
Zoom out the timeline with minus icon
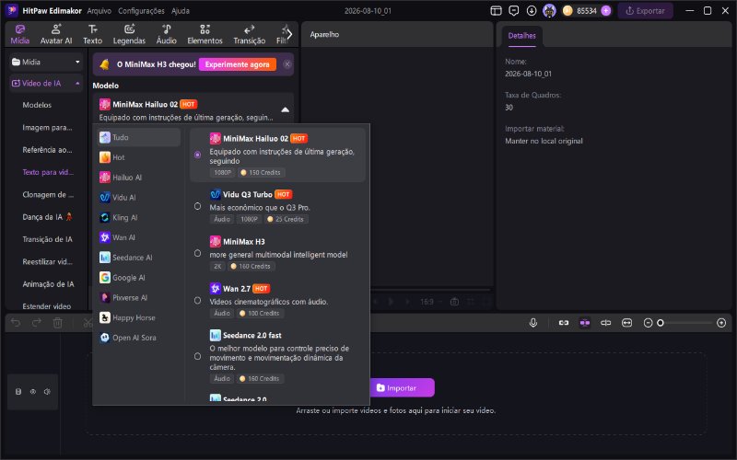coord(648,323)
